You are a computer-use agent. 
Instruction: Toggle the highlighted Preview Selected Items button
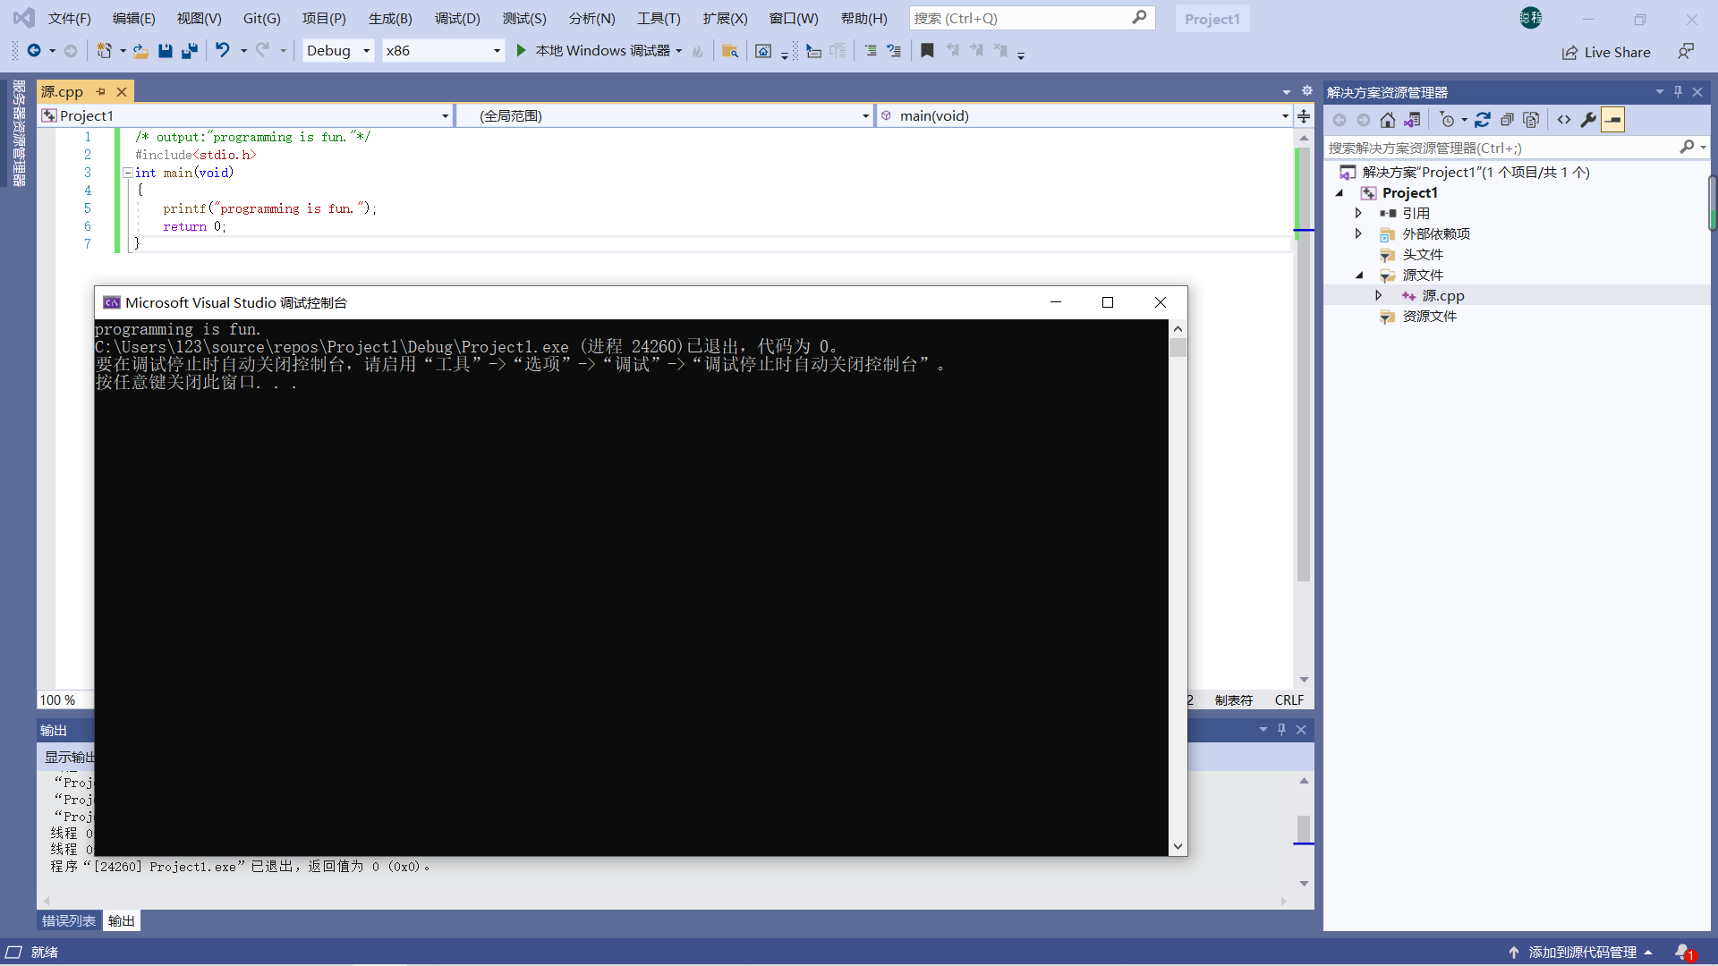pos(1612,120)
